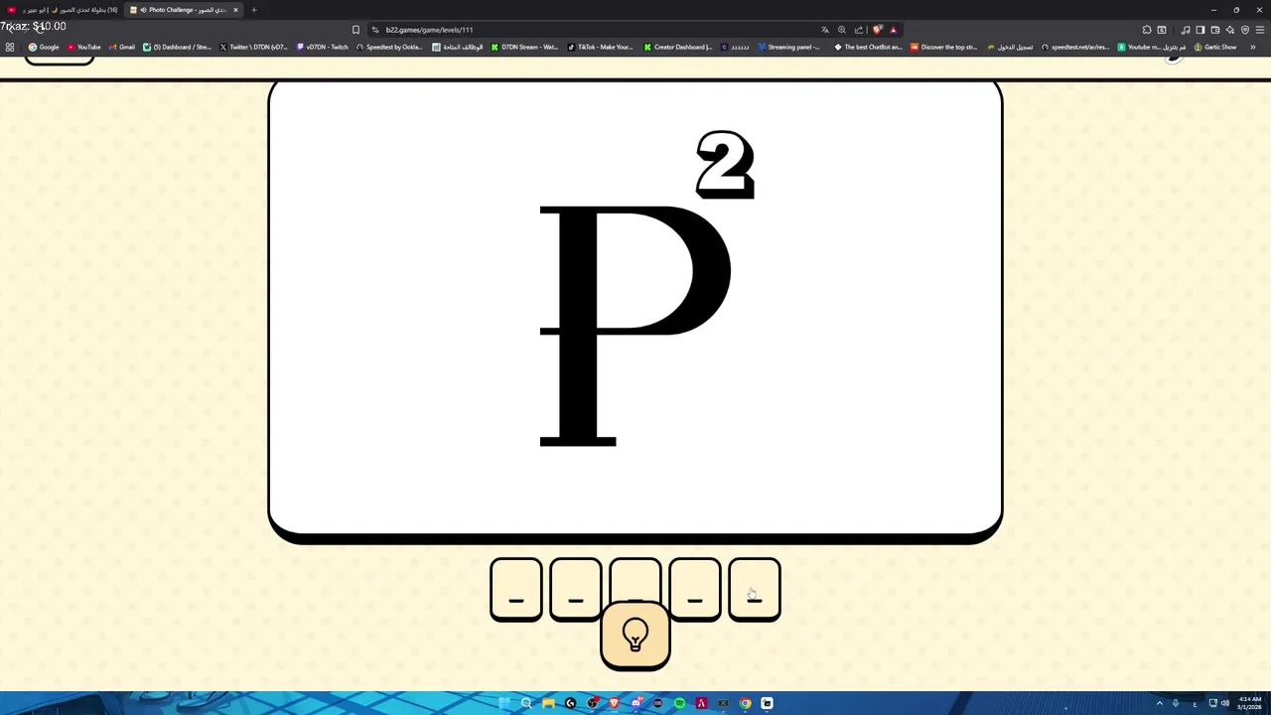Open Discord from the taskbar
The height and width of the screenshot is (715, 1271).
(x=635, y=703)
